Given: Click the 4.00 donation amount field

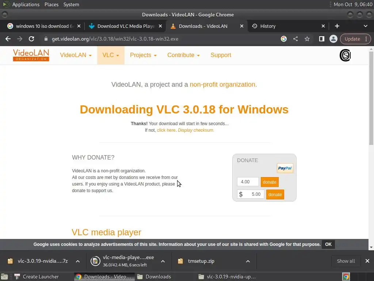Looking at the screenshot, I should [248, 182].
